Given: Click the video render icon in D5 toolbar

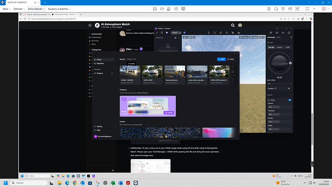Looking at the screenshot, I should click(283, 33).
